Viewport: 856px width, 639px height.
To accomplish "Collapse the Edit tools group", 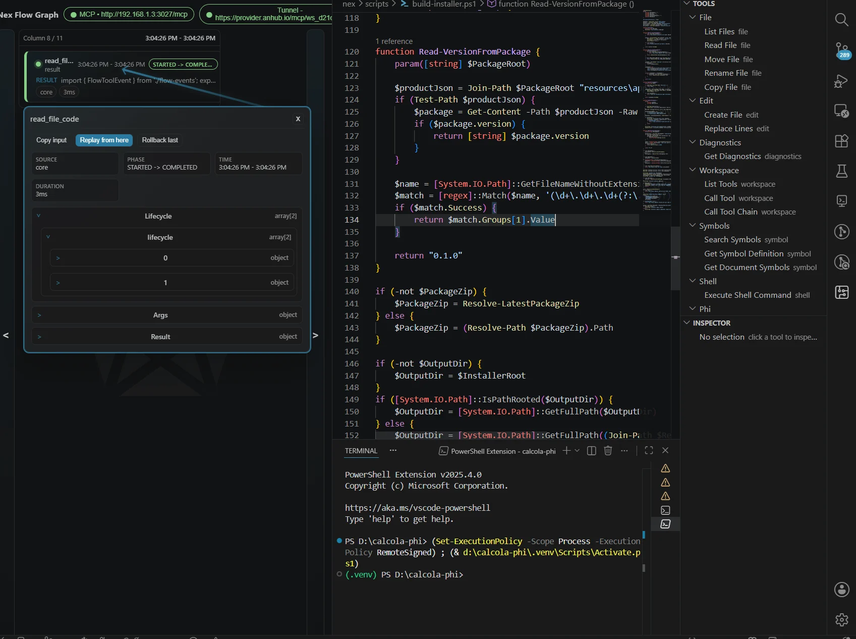I will [x=693, y=100].
